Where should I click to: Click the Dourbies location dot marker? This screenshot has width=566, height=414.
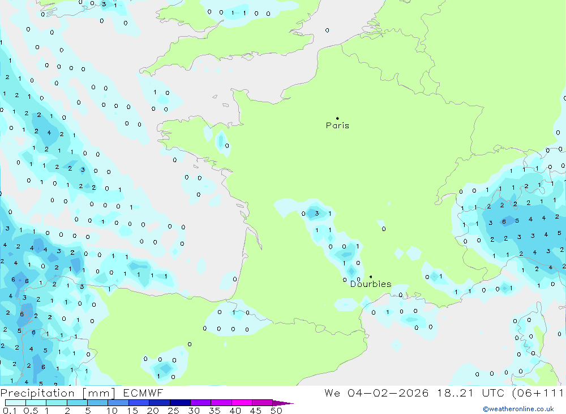pos(371,277)
